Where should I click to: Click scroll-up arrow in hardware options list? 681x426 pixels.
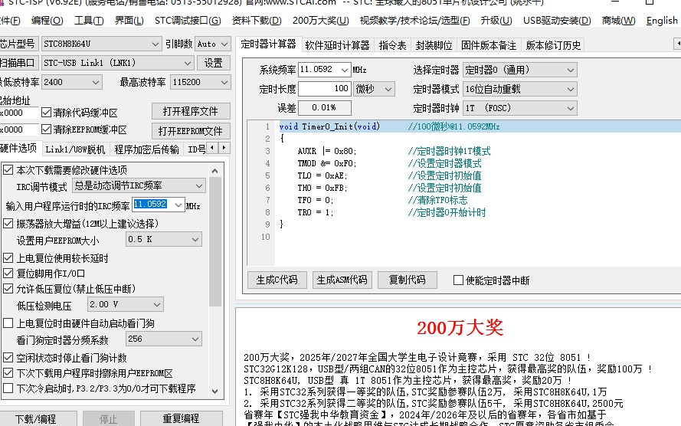(215, 171)
